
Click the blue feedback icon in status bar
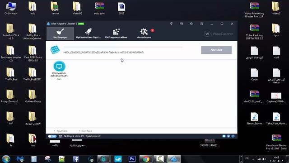(224, 136)
